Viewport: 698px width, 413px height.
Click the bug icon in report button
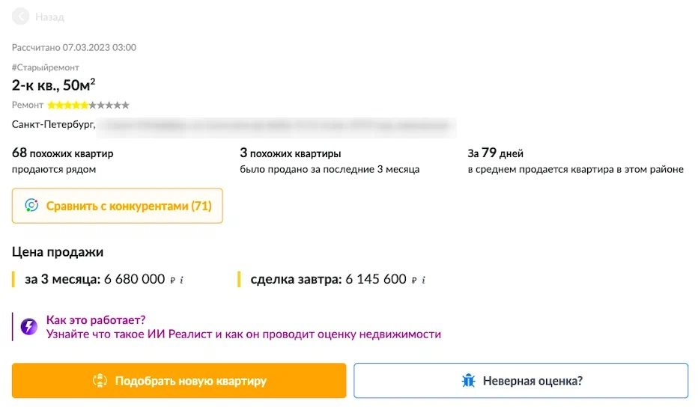(x=469, y=381)
